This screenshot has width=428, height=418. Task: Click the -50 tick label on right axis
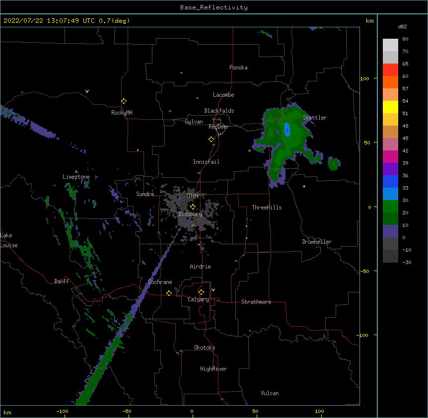(364, 271)
